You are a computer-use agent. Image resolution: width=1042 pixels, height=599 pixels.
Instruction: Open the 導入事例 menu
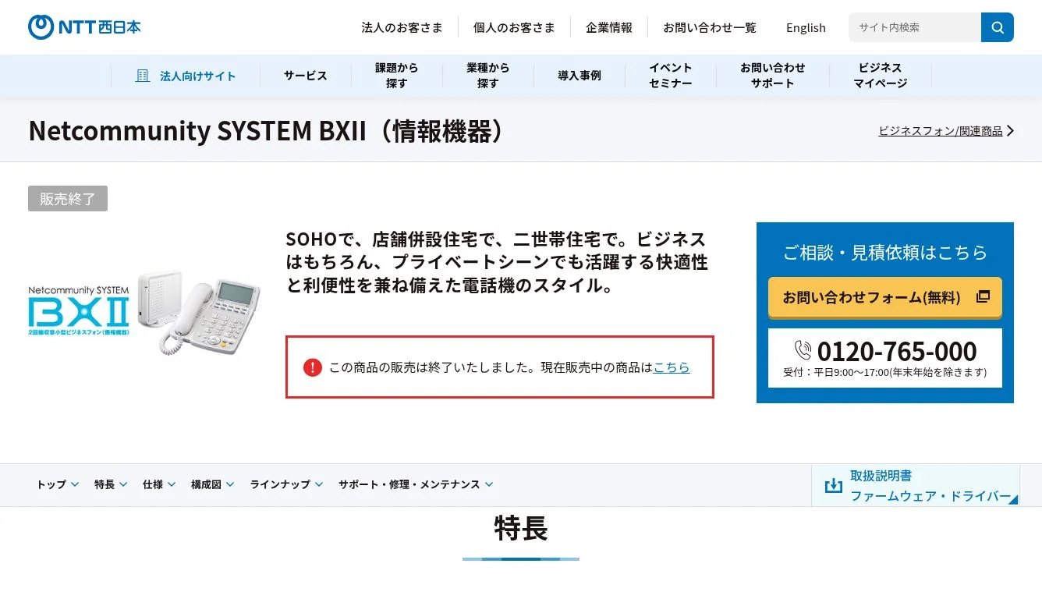(x=579, y=76)
